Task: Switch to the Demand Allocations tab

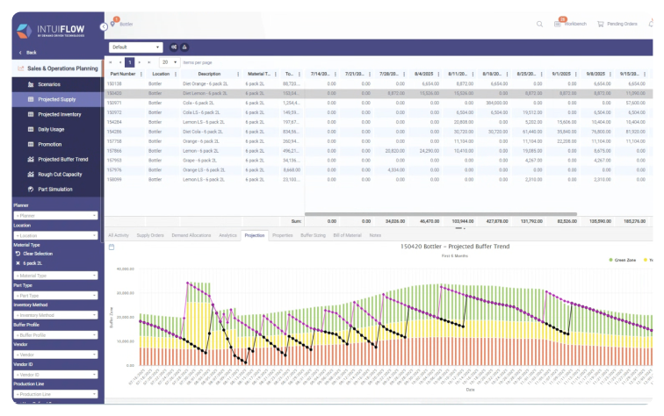Action: point(191,235)
